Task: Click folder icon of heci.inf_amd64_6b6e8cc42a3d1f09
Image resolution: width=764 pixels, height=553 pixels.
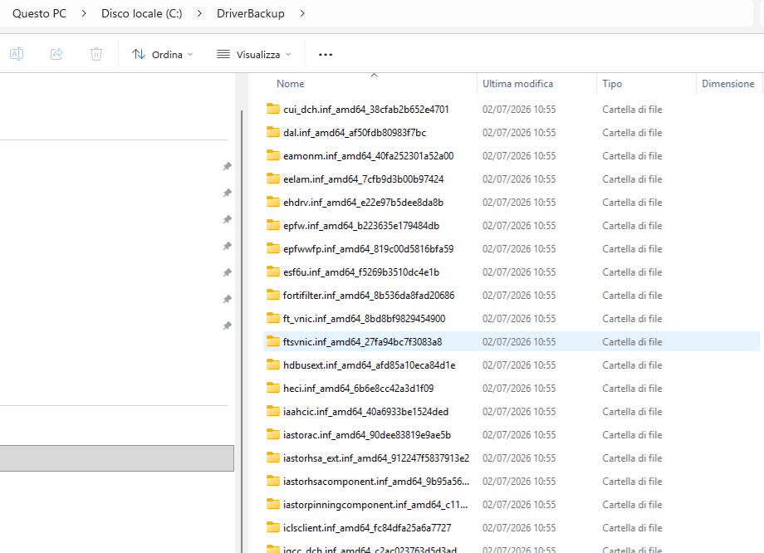Action: click(273, 388)
